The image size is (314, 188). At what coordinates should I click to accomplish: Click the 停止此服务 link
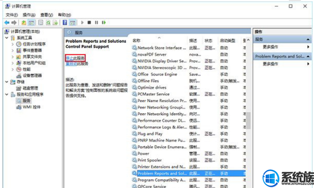pos(75,58)
